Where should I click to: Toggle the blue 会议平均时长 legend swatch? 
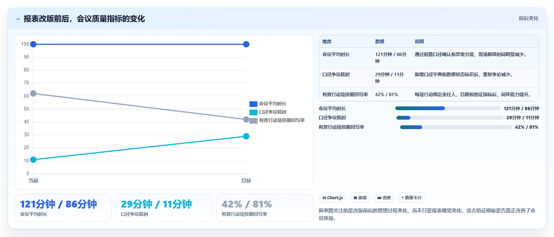coord(253,104)
